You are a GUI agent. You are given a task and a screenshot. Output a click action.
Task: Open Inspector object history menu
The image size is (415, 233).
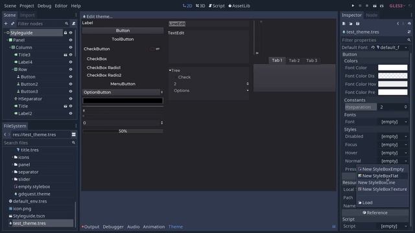409,24
